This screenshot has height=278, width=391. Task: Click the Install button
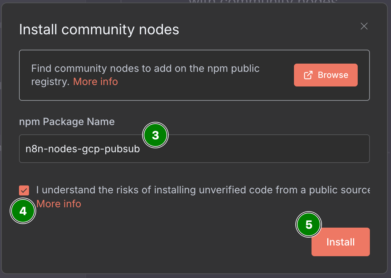(x=341, y=242)
